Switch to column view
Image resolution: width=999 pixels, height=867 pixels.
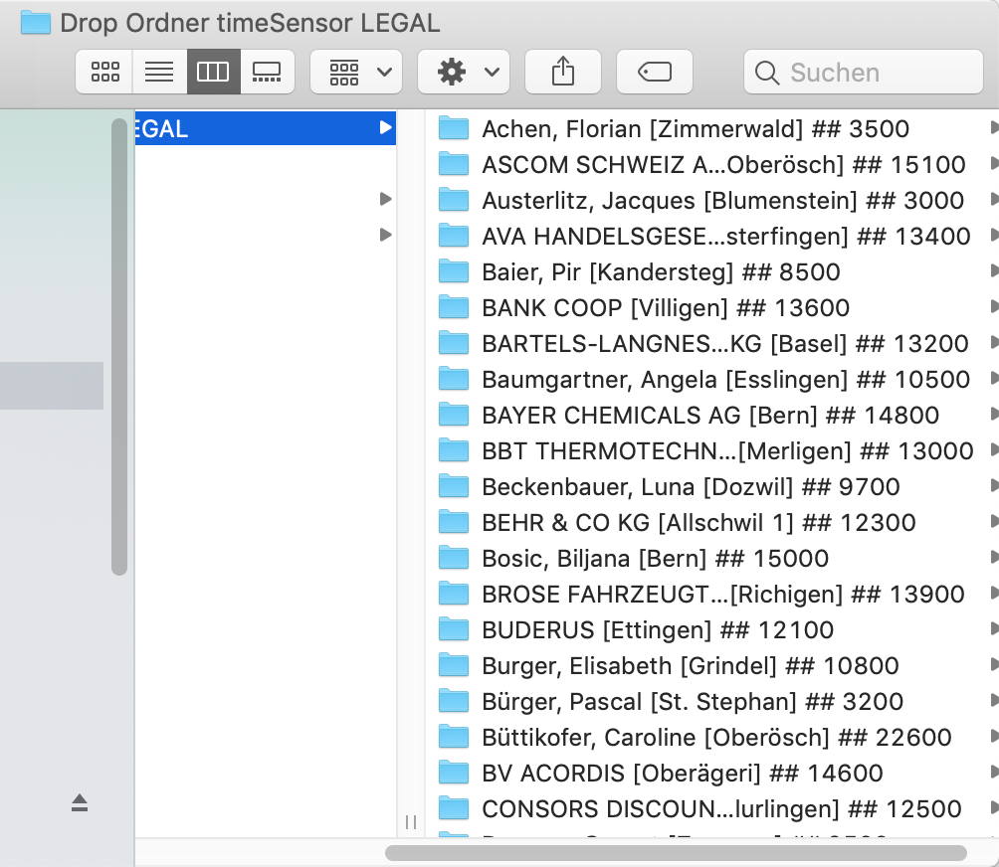click(214, 72)
